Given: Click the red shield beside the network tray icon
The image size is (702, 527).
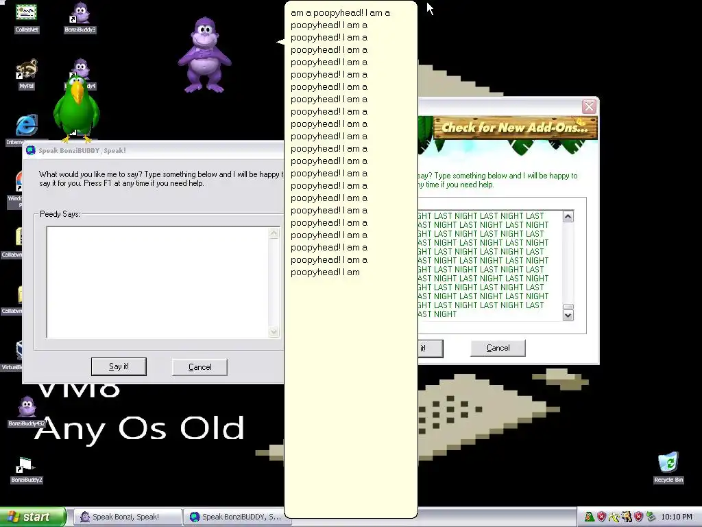Looking at the screenshot, I should [x=638, y=517].
